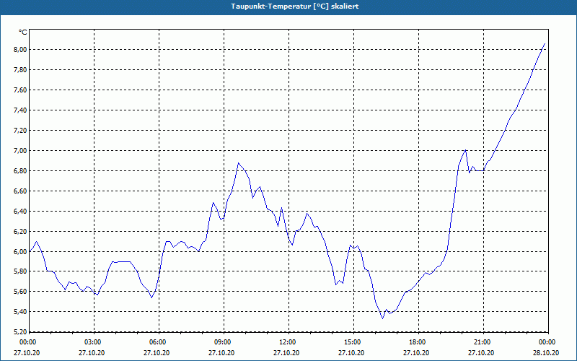Viewport: 577px width, 361px height.
Task: Click the 6,20 y-axis label
Action: coord(21,232)
